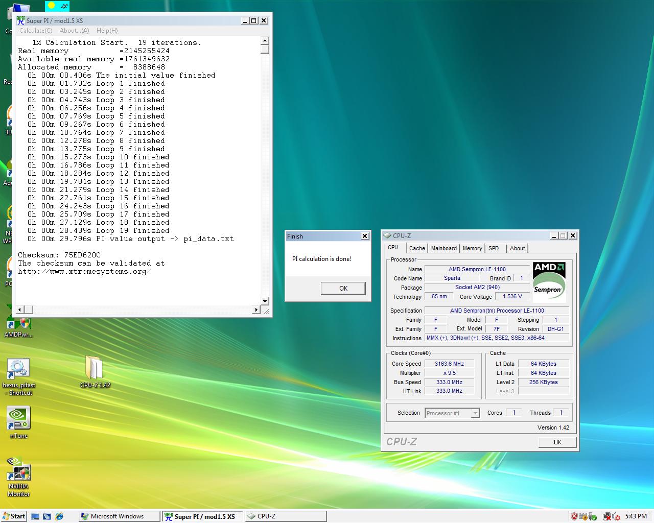
Task: Close the Finish dialog with X
Action: click(x=364, y=236)
